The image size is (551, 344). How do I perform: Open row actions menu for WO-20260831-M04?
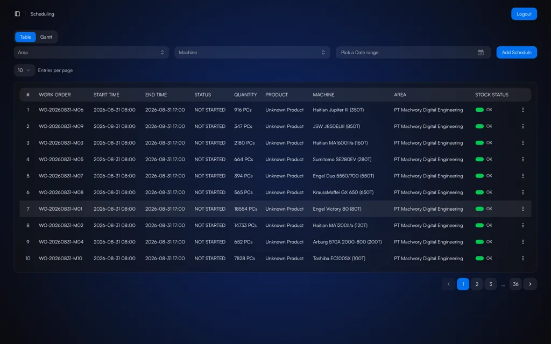[523, 242]
